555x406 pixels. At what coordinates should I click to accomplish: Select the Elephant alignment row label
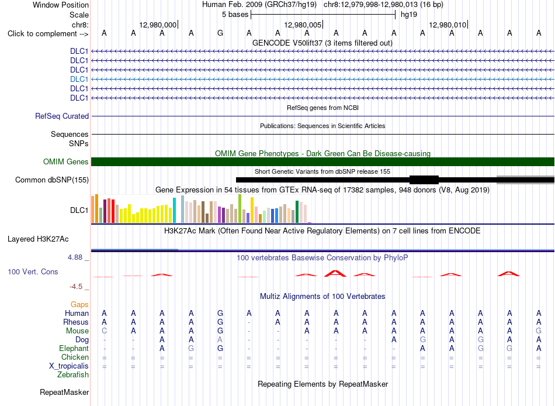point(74,348)
